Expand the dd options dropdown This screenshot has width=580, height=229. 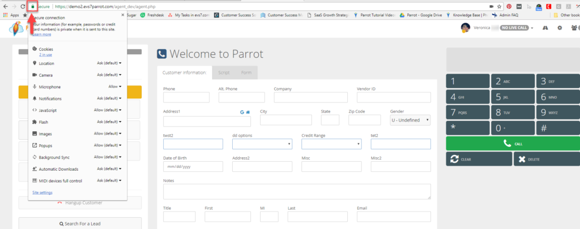(262, 144)
